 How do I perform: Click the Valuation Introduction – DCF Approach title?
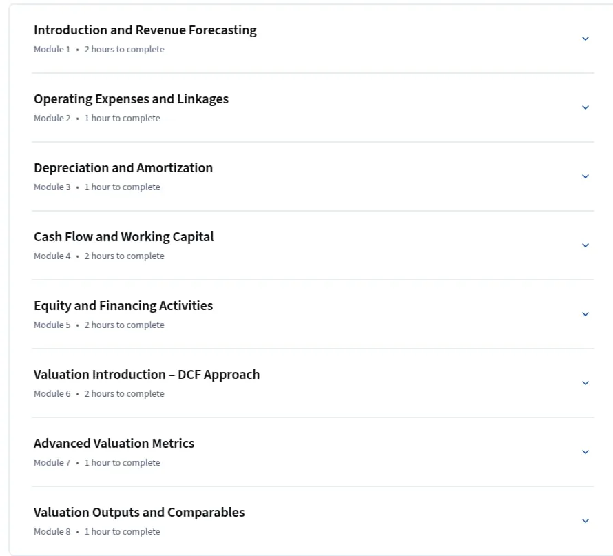pos(147,375)
